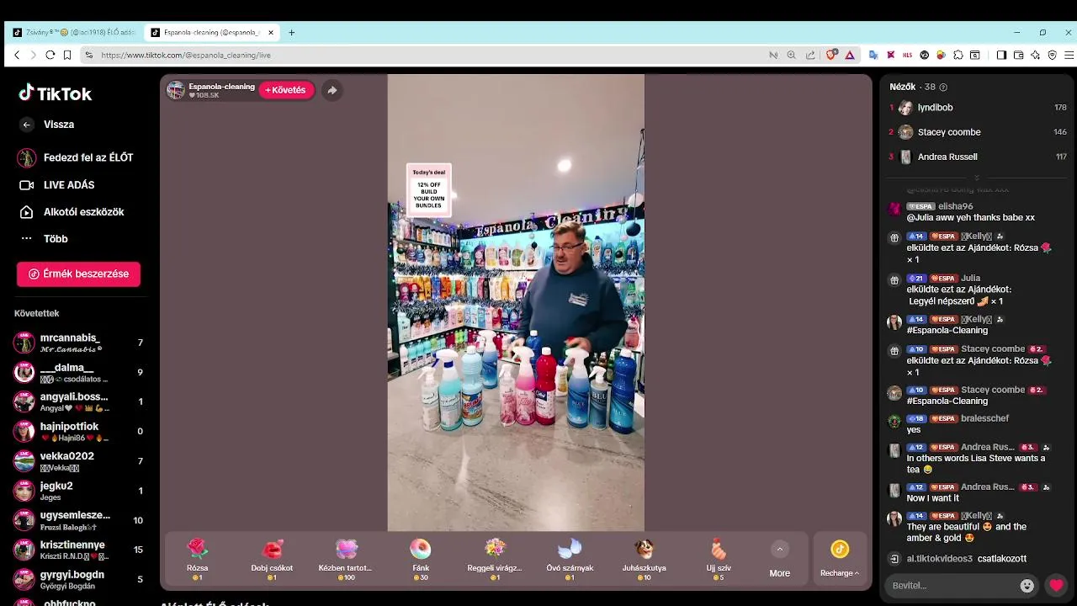Open followed account ___dalma__
Viewport: 1077px width, 606px height.
pyautogui.click(x=80, y=372)
